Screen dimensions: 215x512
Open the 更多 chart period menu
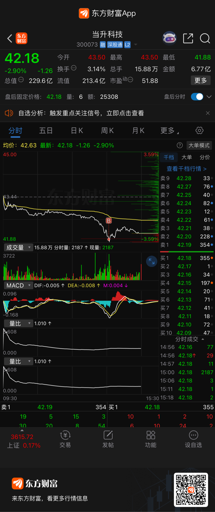[170, 131]
